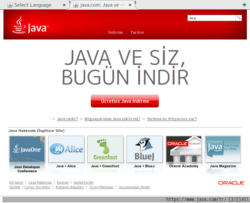The width and height of the screenshot is (250, 203).
Task: Click the Oracle Academy caption text
Action: tap(184, 166)
